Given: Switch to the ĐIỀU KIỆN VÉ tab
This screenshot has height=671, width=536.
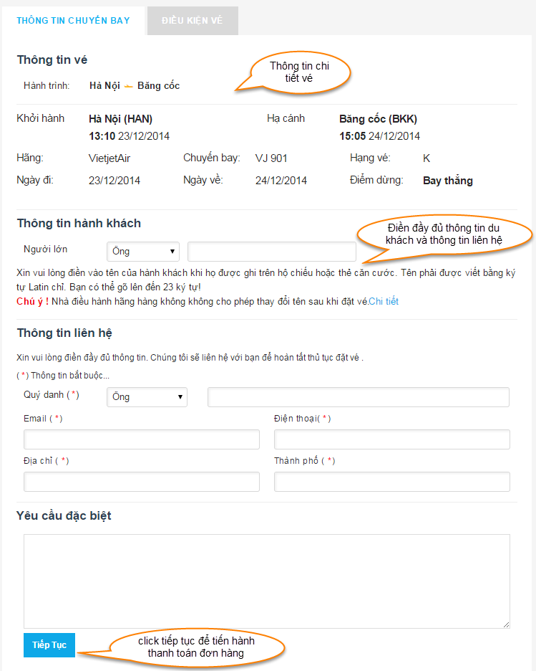Looking at the screenshot, I should coord(193,21).
